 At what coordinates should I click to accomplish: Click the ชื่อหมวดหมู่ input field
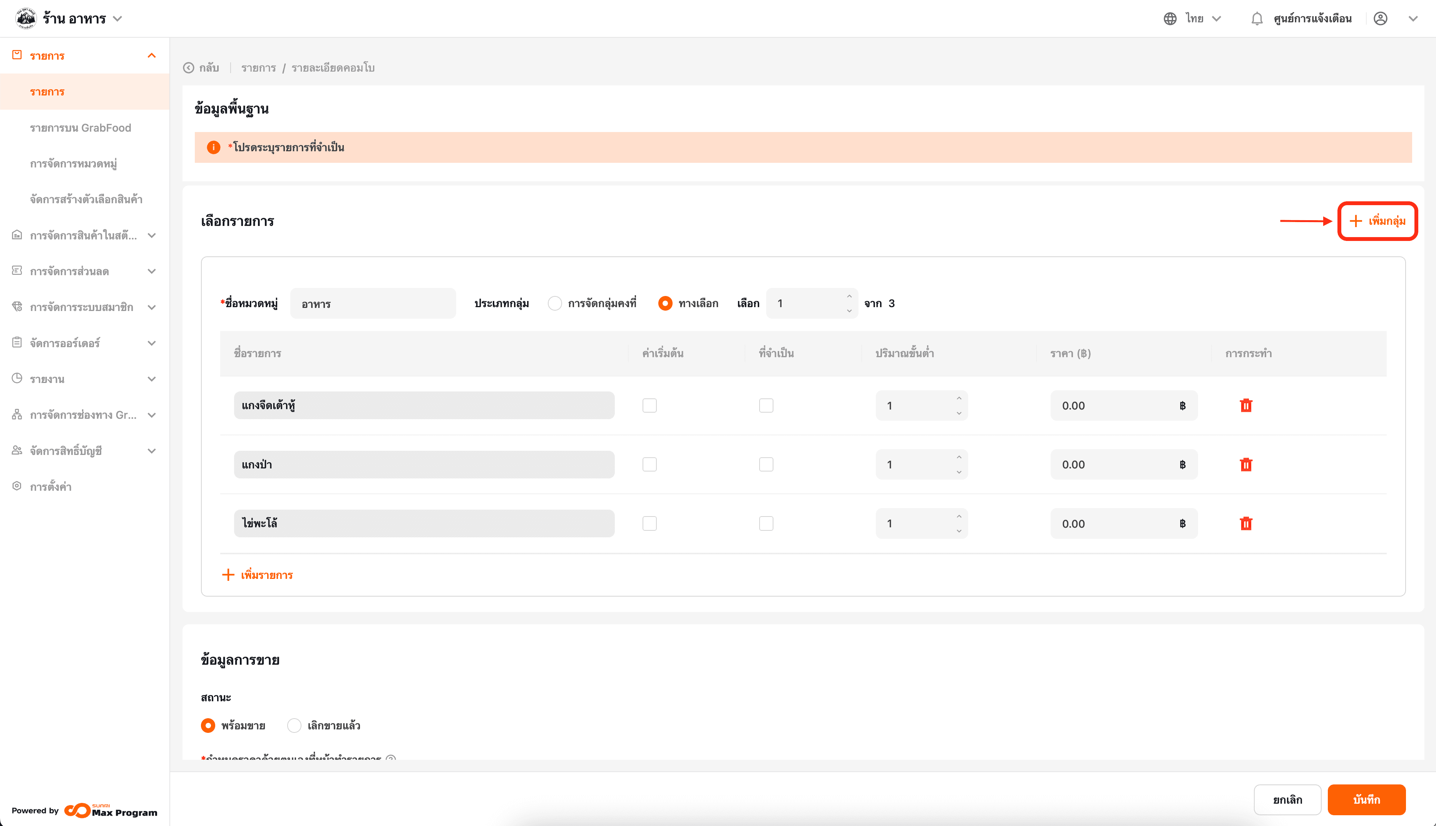click(x=373, y=304)
